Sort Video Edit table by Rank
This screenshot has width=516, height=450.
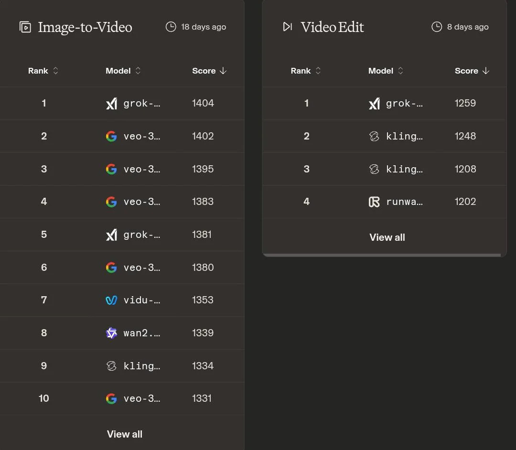[x=306, y=71]
